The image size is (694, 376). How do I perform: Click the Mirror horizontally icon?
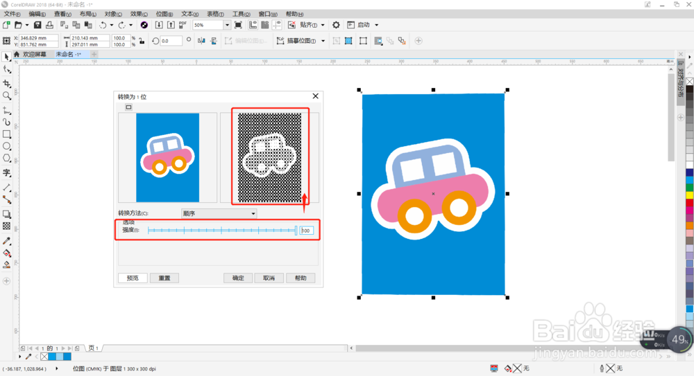coord(201,41)
